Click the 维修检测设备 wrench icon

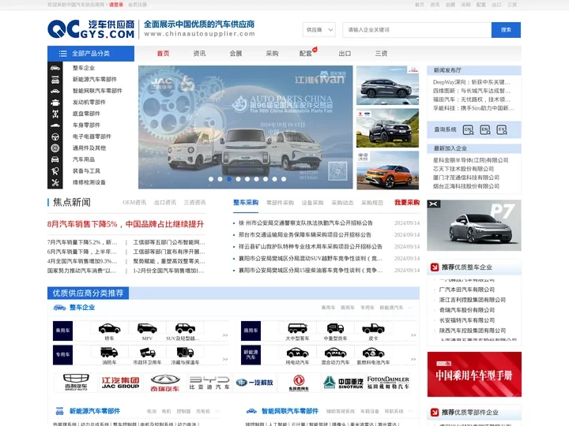[55, 182]
